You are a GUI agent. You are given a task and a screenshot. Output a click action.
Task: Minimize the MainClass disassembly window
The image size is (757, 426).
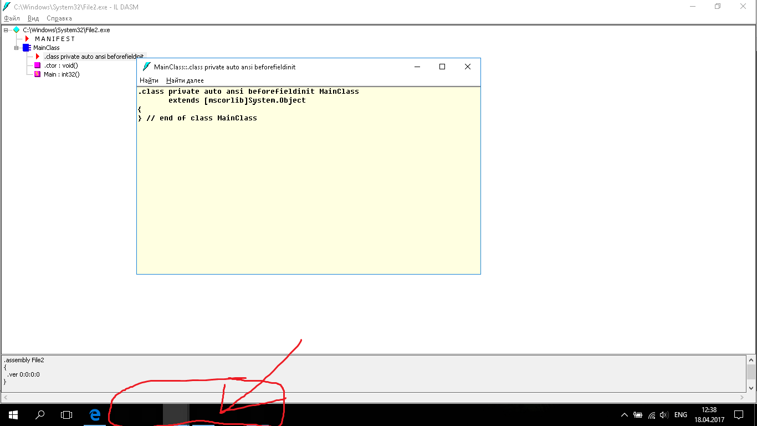[417, 67]
